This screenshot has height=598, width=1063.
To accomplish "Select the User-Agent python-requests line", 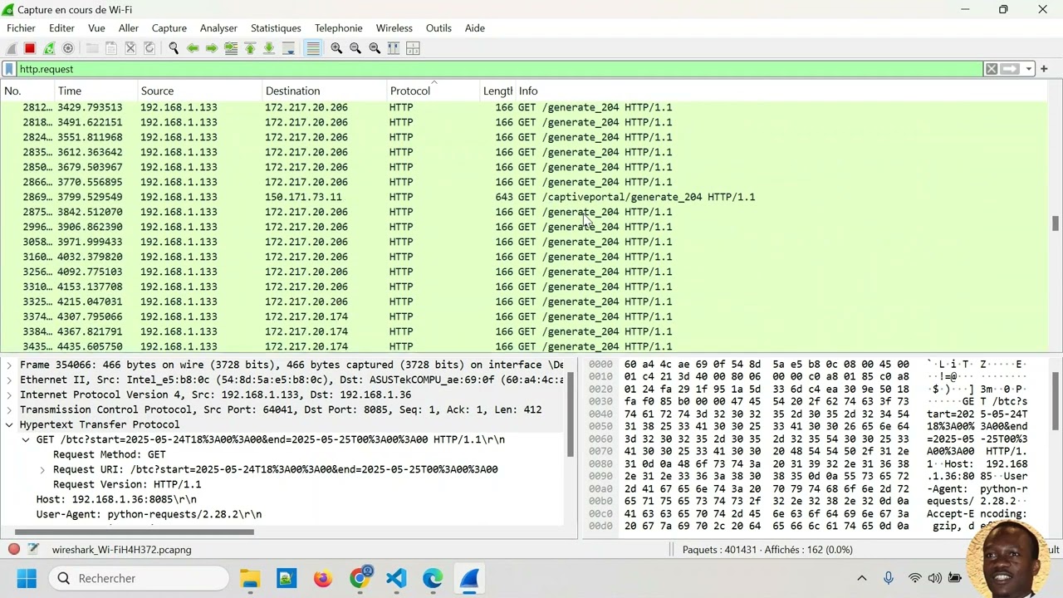I will click(x=149, y=514).
